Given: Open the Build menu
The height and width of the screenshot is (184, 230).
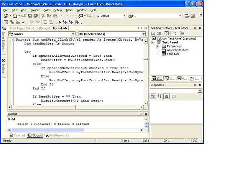Looking at the screenshot, I should (x=46, y=10).
